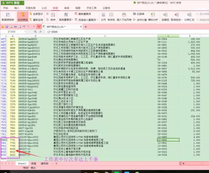Expand the name box dropdown arrow
Image resolution: width=209 pixels, height=173 pixels.
coord(25,32)
